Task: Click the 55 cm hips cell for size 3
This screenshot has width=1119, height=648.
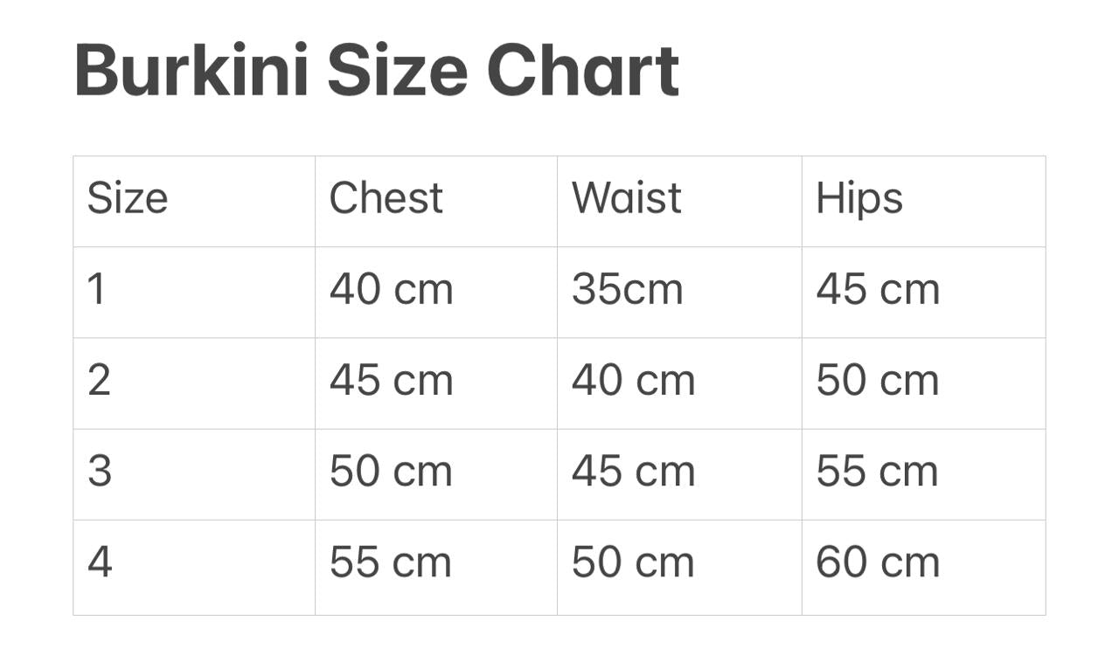Action: click(923, 474)
